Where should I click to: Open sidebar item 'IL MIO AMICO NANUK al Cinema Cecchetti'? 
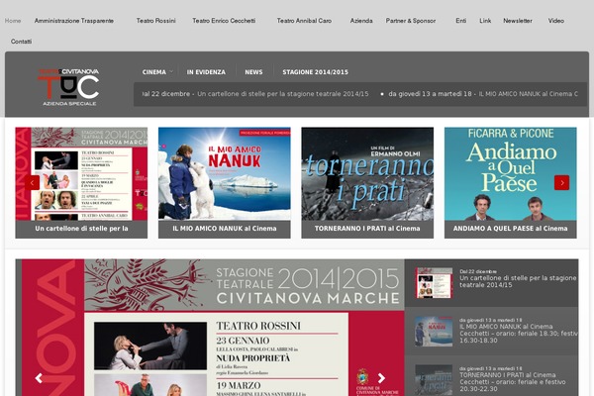pyautogui.click(x=518, y=333)
